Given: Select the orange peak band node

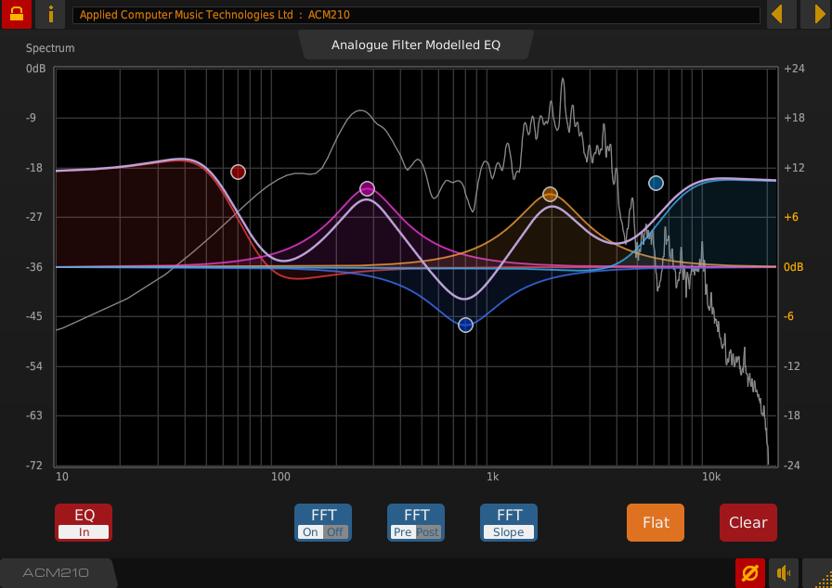Looking at the screenshot, I should pyautogui.click(x=550, y=194).
